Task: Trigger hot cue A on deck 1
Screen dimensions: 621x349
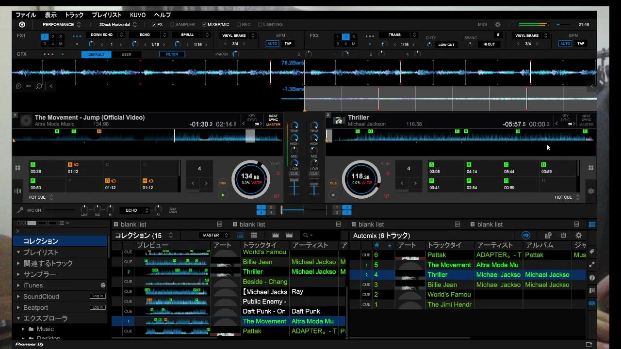Action: point(47,168)
